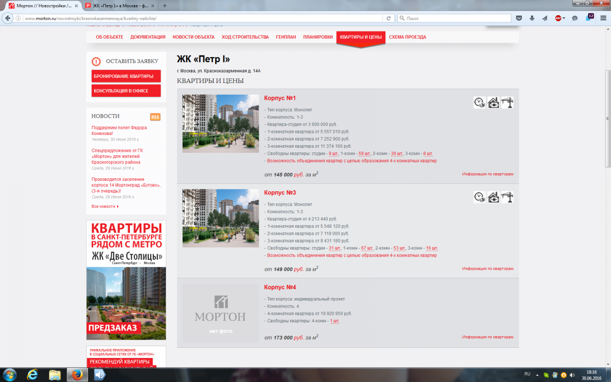611x382 pixels.
Task: Open Информация по квартирам for Корпус №4
Action: coord(488,337)
